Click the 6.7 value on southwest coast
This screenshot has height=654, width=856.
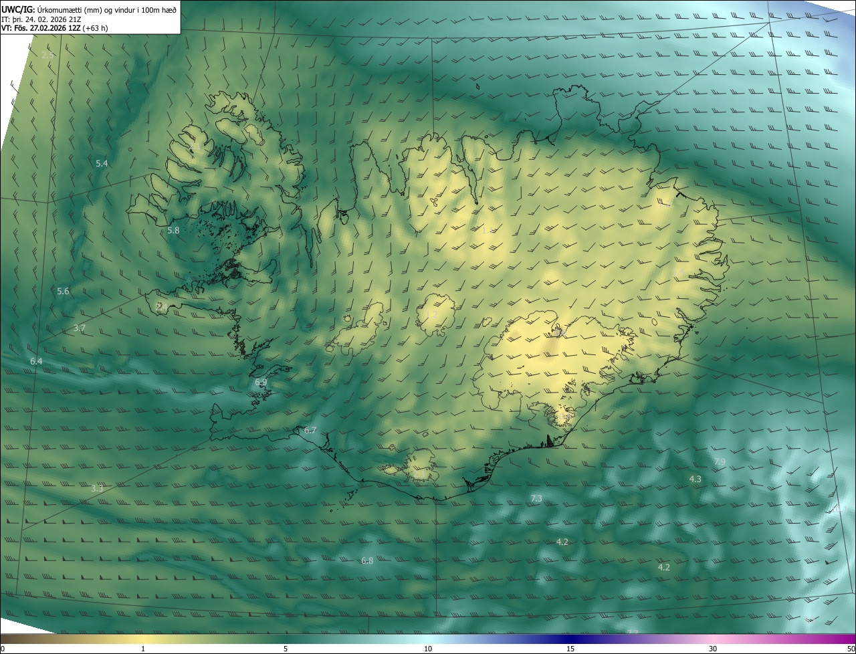(310, 430)
